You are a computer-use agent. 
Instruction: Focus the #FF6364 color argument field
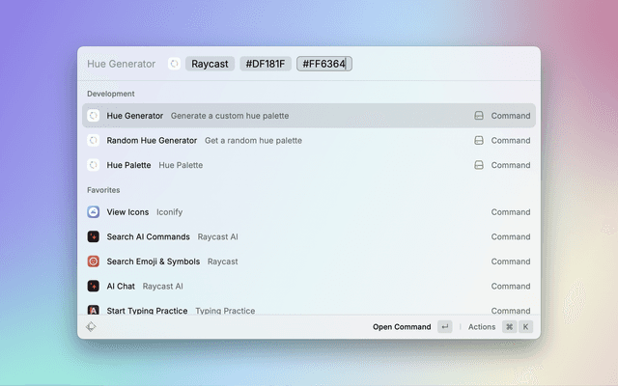tap(323, 64)
